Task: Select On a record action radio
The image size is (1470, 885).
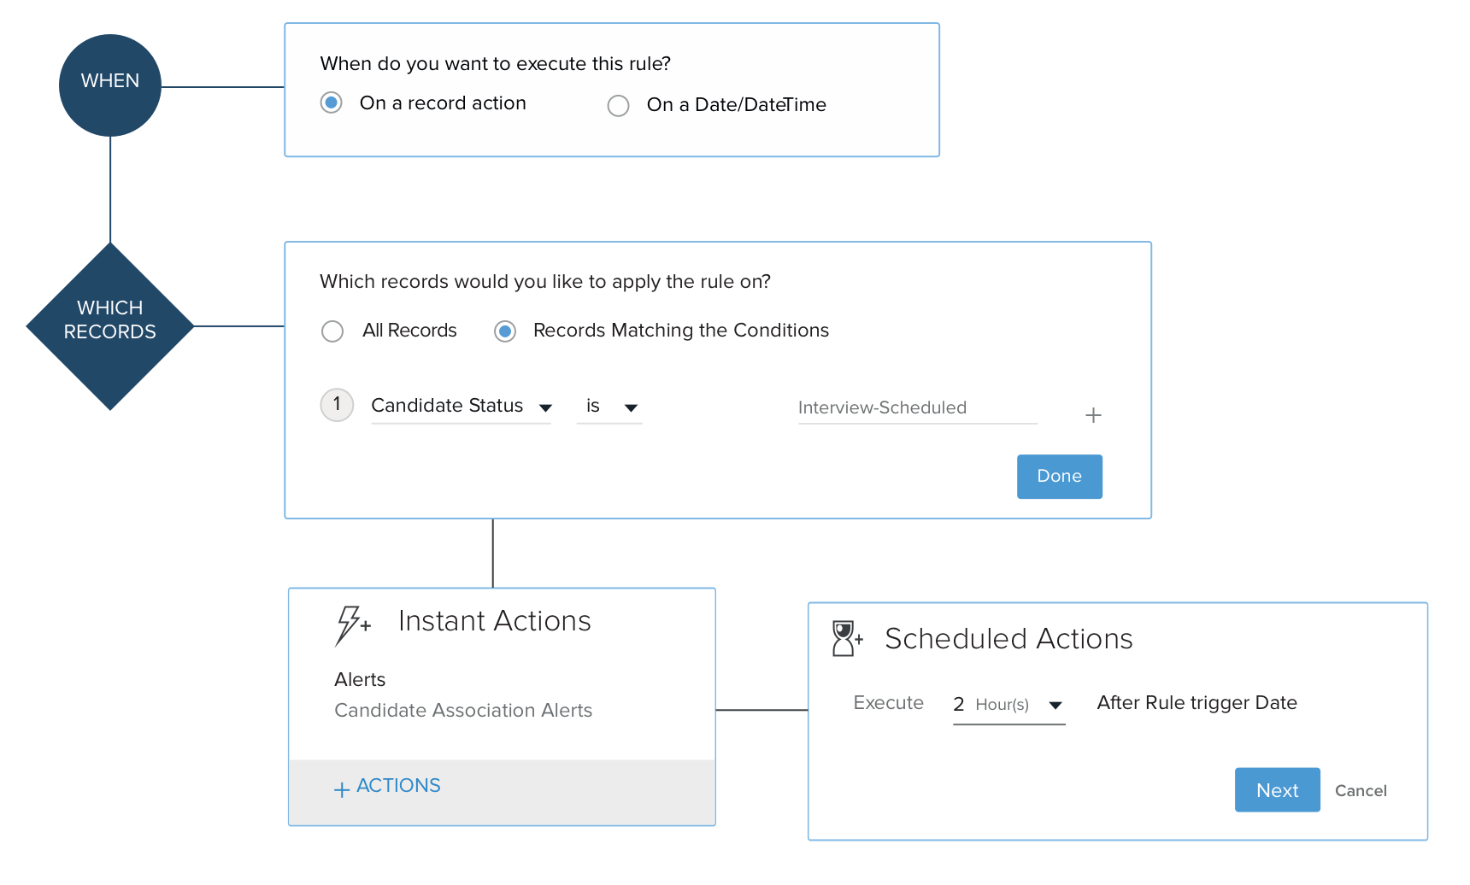Action: 332,103
